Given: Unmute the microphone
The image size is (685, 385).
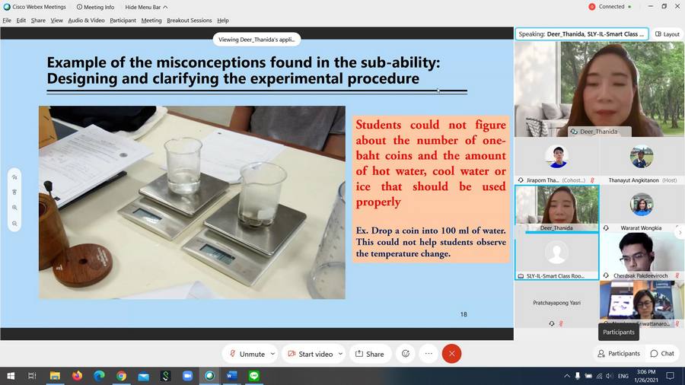Looking at the screenshot, I should point(246,354).
